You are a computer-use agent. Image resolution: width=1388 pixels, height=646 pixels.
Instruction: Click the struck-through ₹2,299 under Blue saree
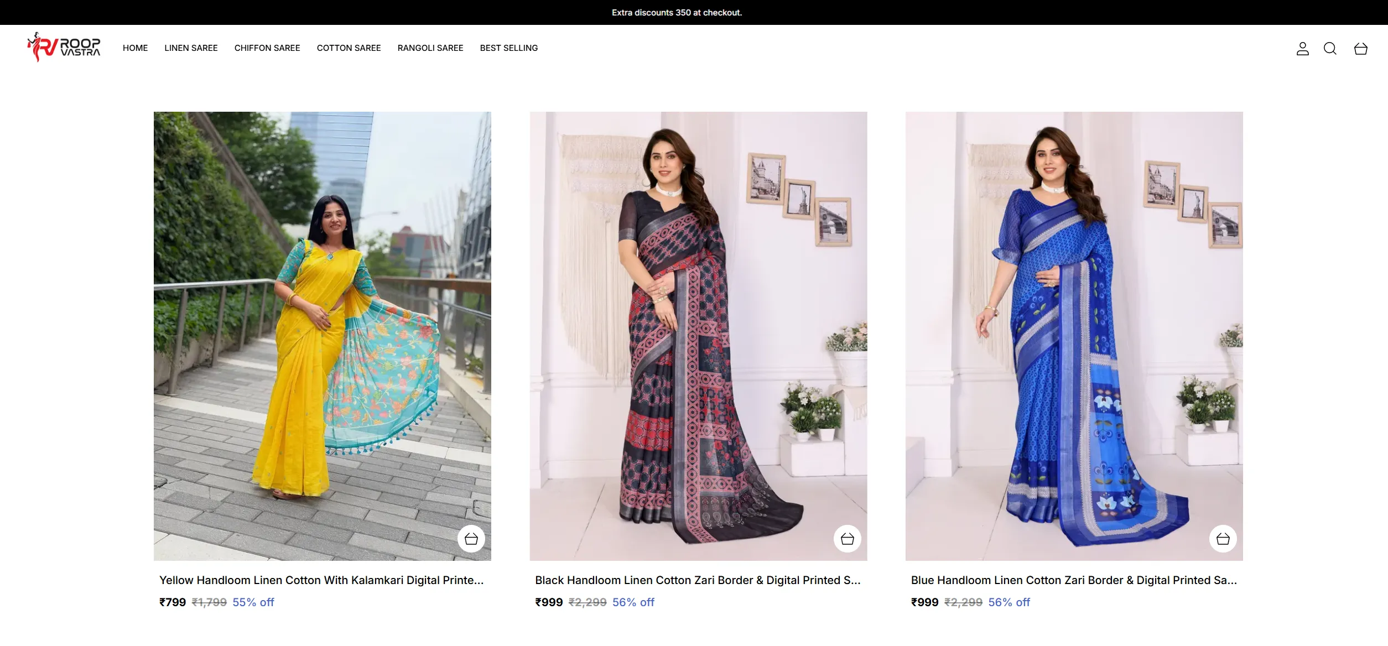(963, 602)
